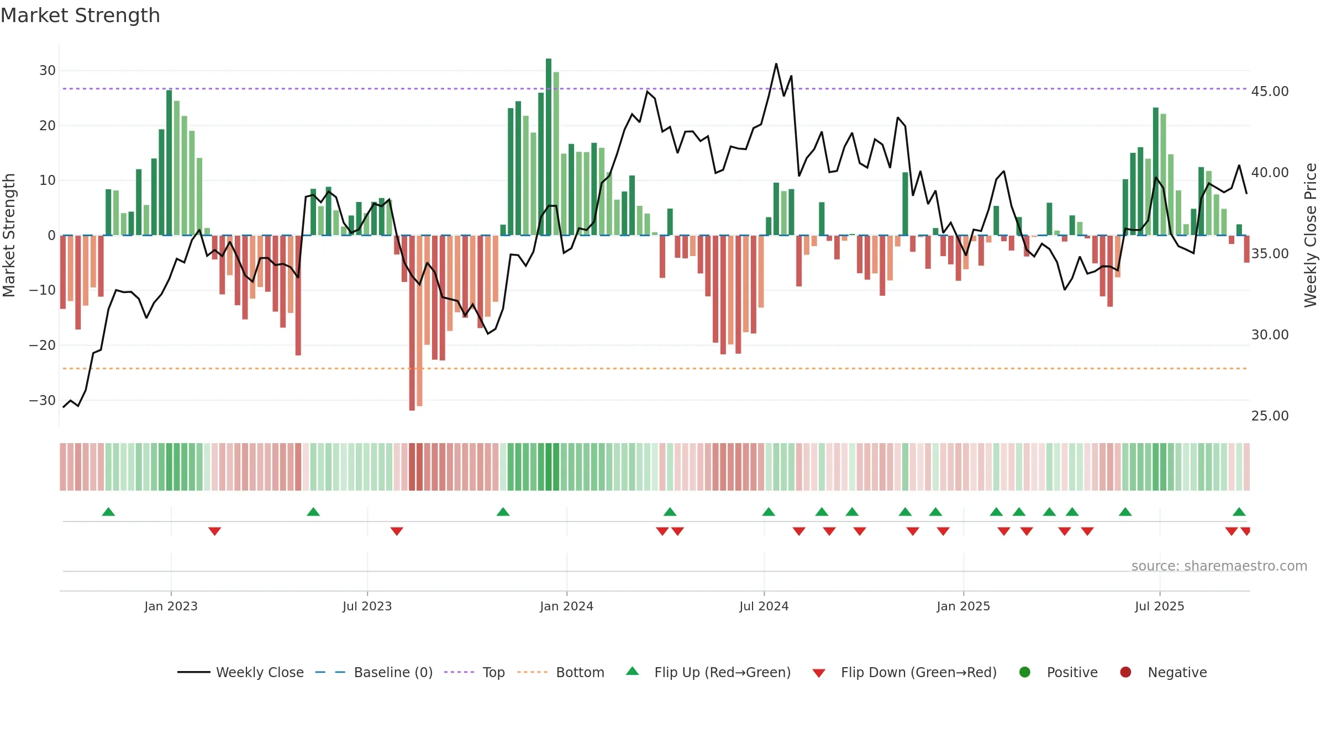Click the Market Strength chart title
Viewport: 1326px width, 745px height.
(80, 15)
